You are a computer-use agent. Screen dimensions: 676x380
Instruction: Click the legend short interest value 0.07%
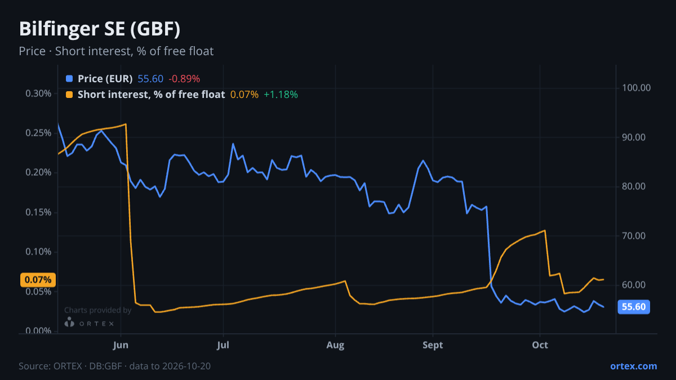[244, 95]
